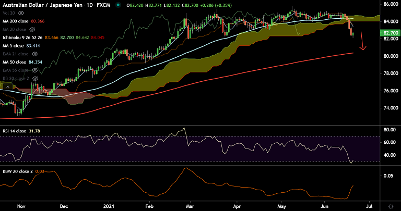Click the 80.000 price axis label
Image resolution: width=401 pixels, height=211 pixels.
click(391, 56)
